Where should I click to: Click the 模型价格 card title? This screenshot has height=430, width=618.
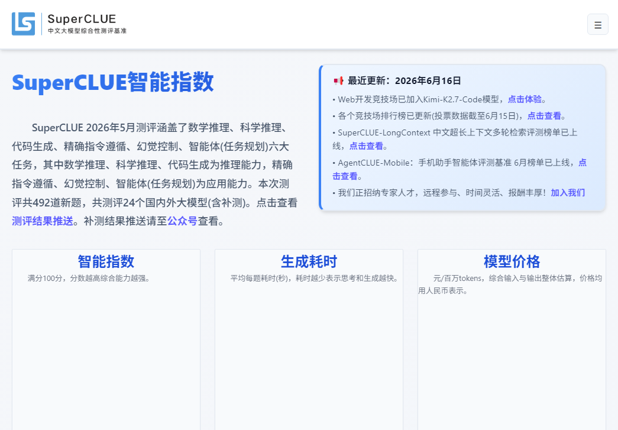512,261
